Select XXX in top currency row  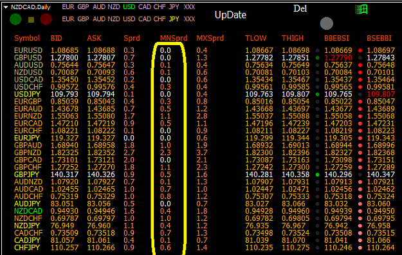[189, 7]
